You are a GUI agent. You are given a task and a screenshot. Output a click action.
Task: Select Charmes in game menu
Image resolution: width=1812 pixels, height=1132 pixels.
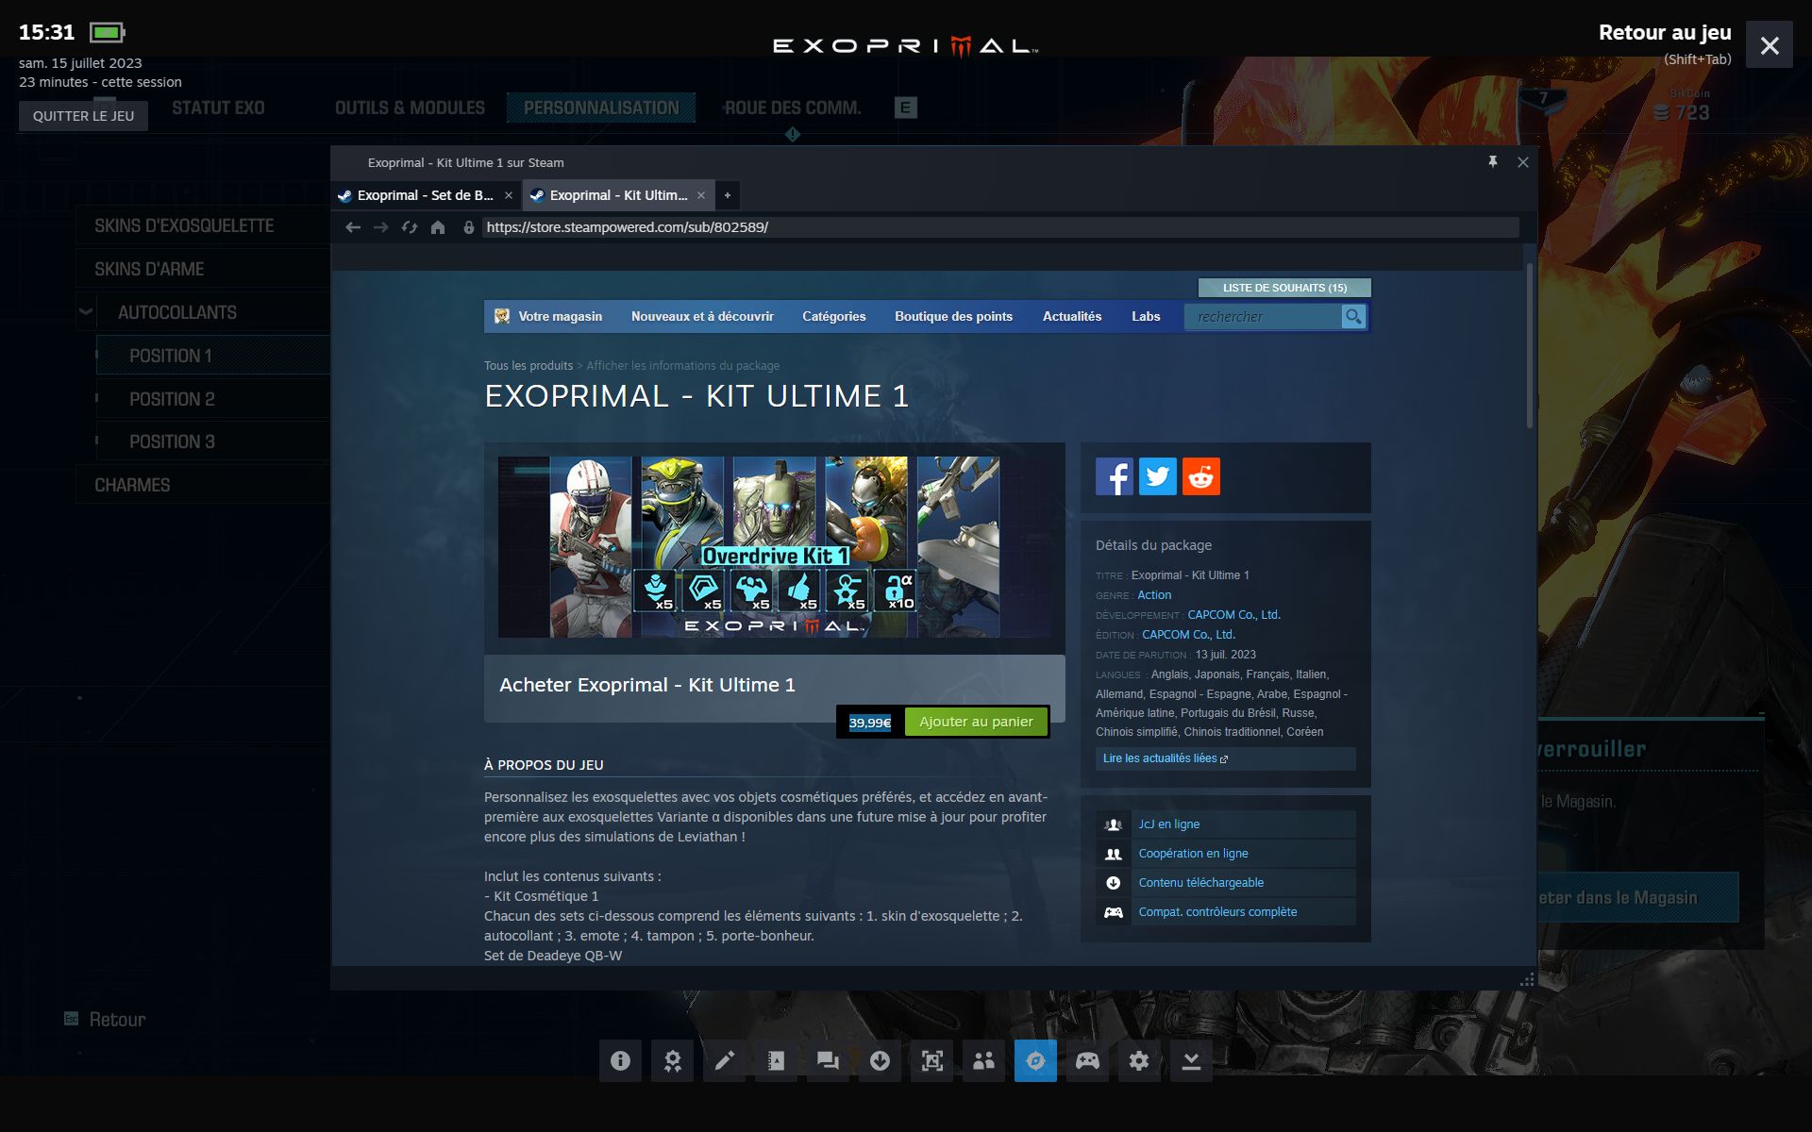click(x=203, y=485)
